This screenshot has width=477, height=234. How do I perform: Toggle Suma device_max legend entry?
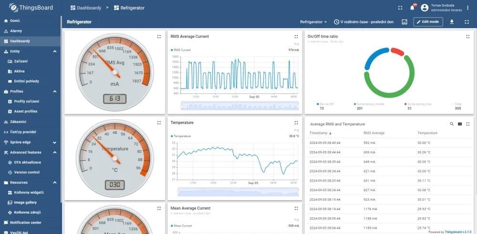418,104
